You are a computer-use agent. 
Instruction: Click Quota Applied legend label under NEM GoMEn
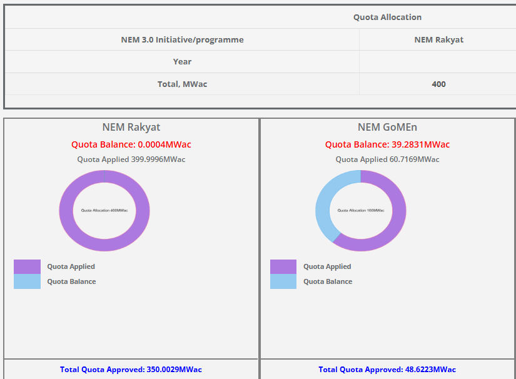click(x=327, y=266)
